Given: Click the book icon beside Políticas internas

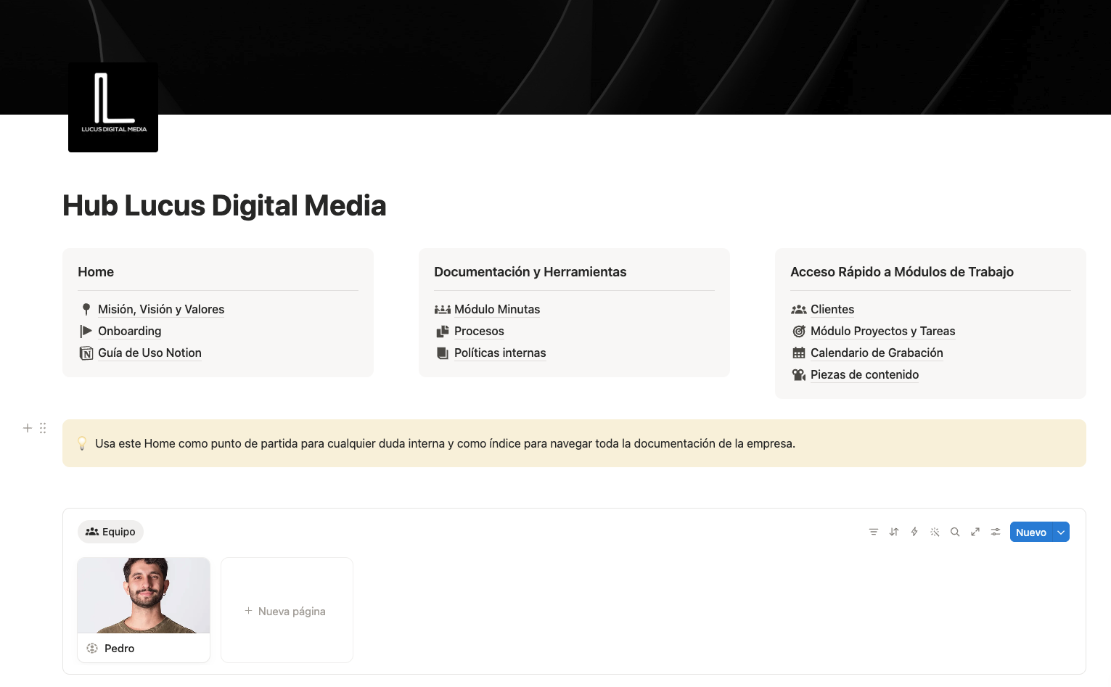Looking at the screenshot, I should pyautogui.click(x=443, y=353).
